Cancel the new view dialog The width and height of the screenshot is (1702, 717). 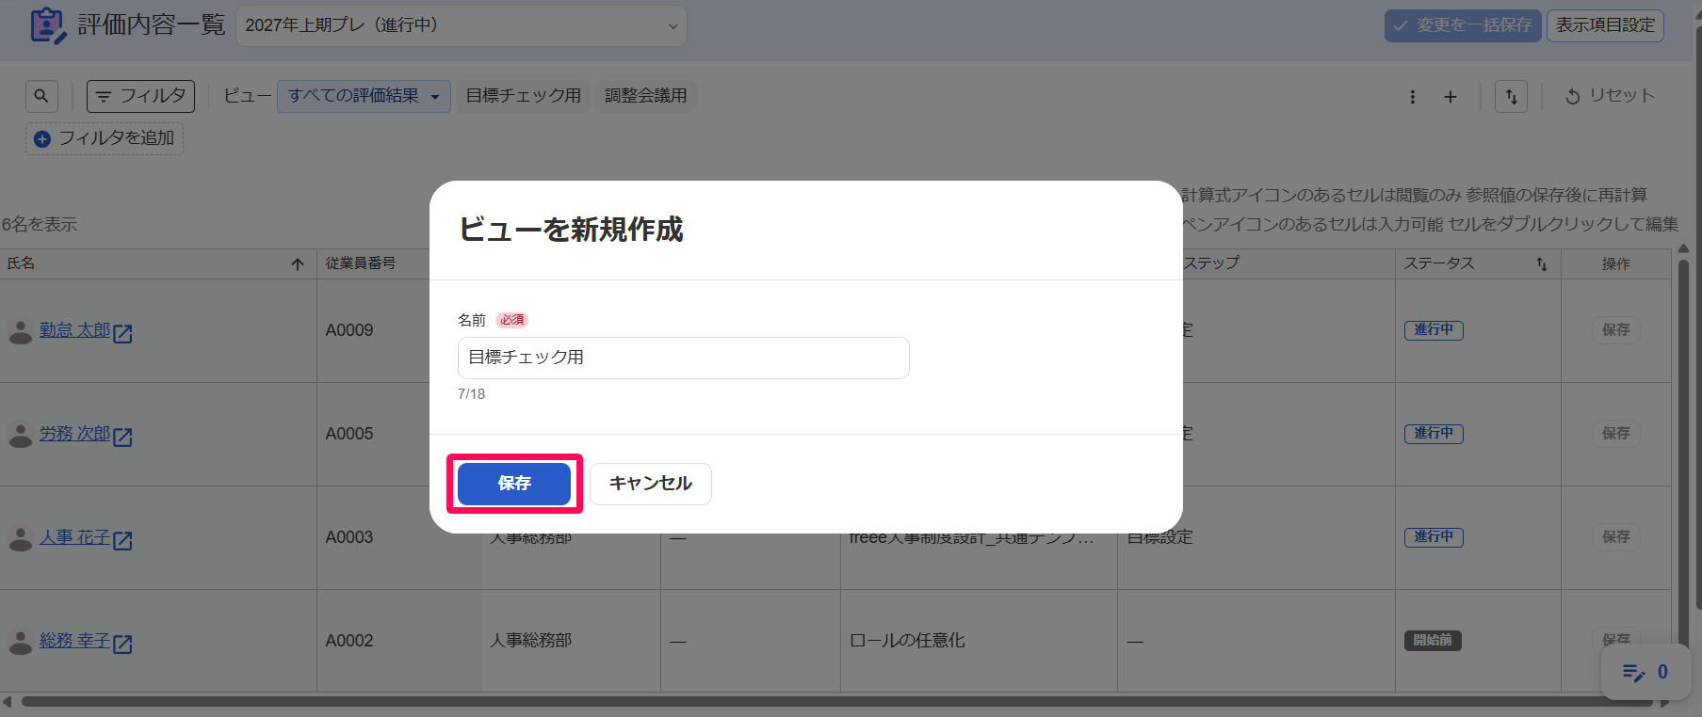coord(651,484)
